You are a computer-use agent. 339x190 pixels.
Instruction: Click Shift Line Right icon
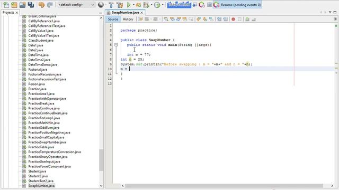point(226,19)
